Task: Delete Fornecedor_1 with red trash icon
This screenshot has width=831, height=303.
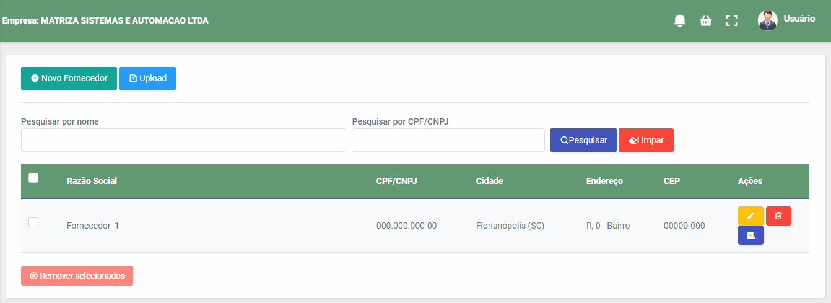Action: (778, 216)
